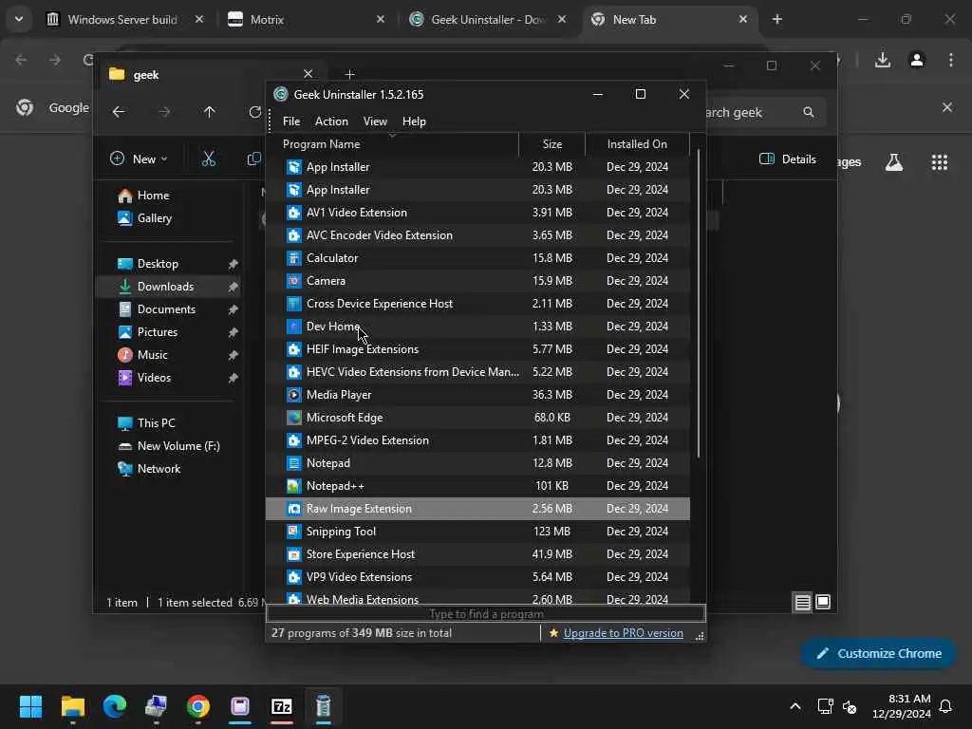Switch to the Motrix browser tab
Image resolution: width=972 pixels, height=729 pixels.
point(306,20)
